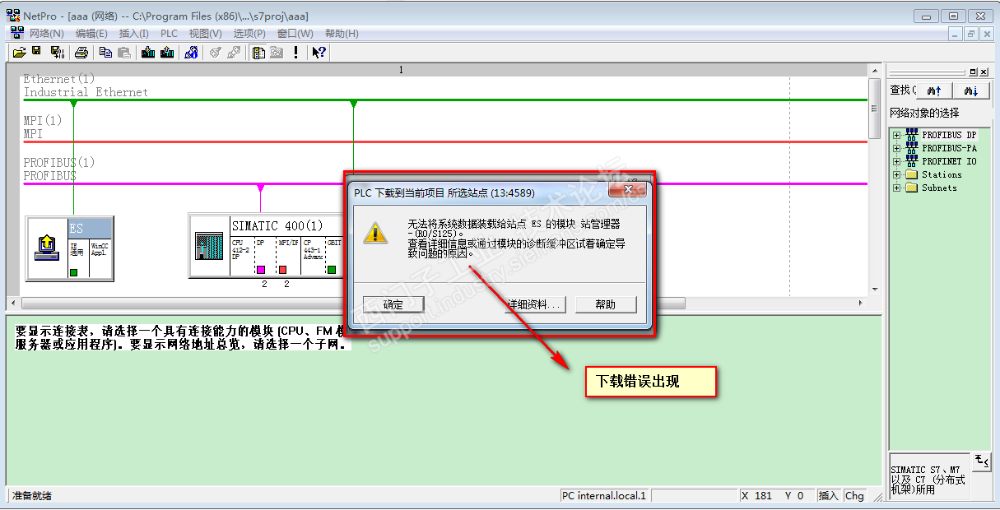Click the yellow warning triangle icon

coord(376,233)
